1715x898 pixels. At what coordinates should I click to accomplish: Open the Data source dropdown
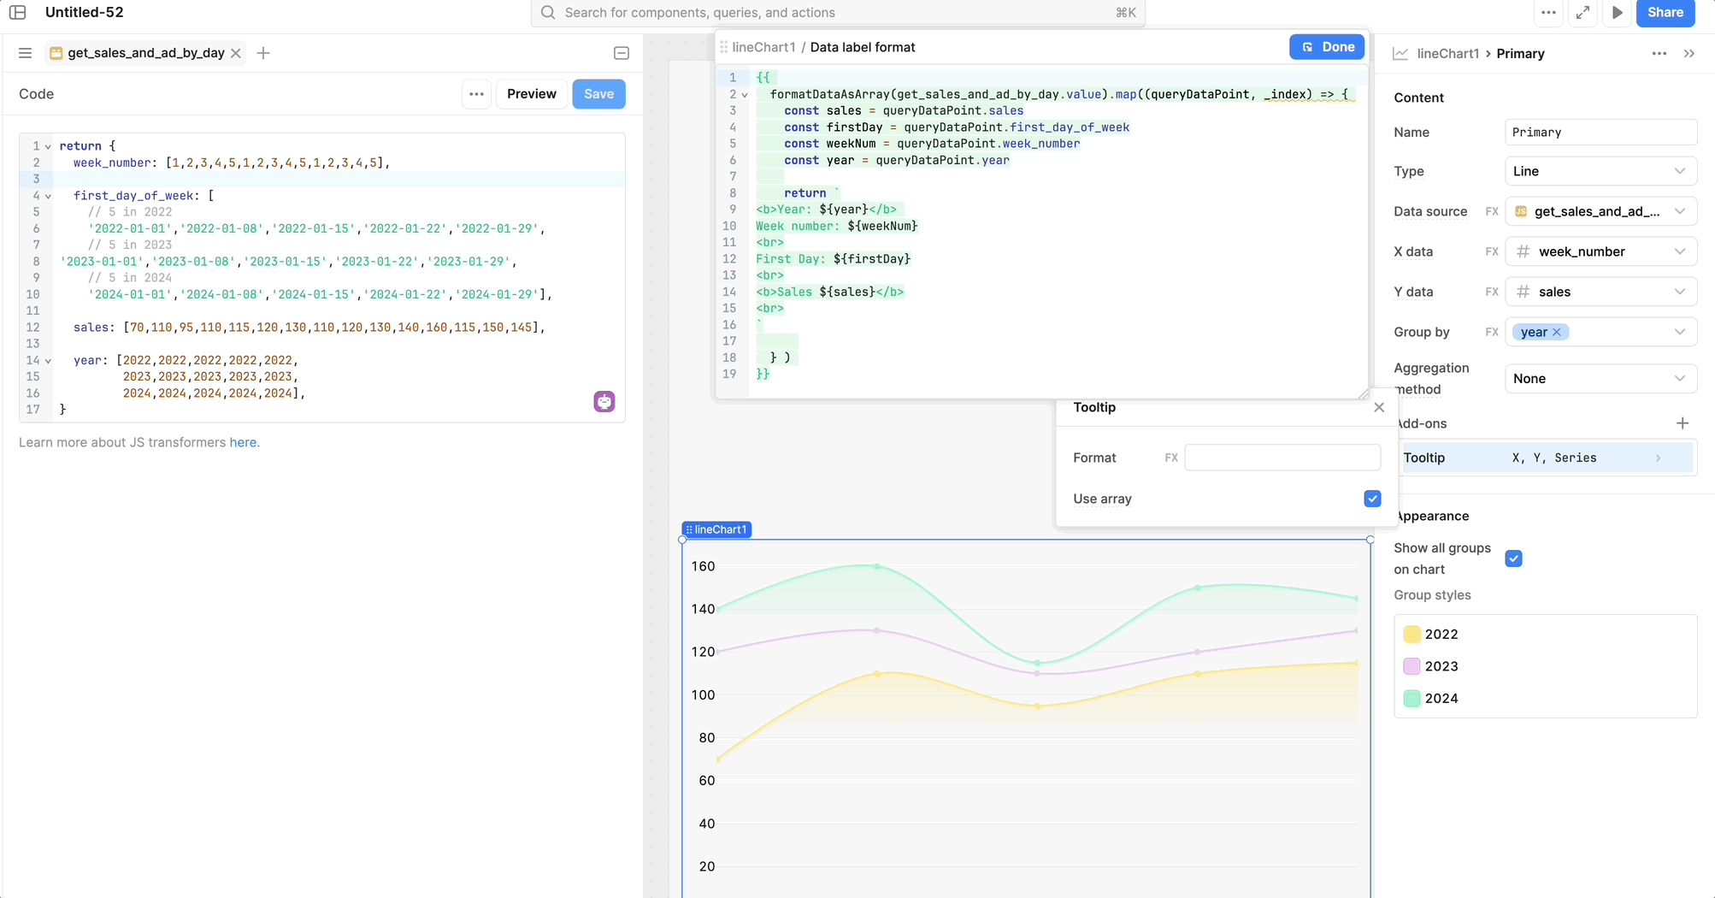[1600, 211]
